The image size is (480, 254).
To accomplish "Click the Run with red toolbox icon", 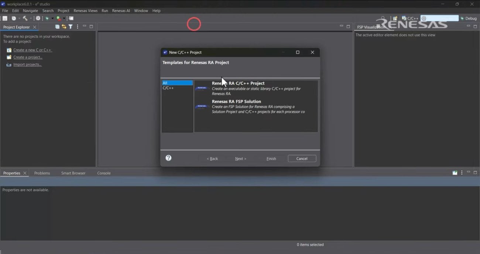I will [x=58, y=18].
